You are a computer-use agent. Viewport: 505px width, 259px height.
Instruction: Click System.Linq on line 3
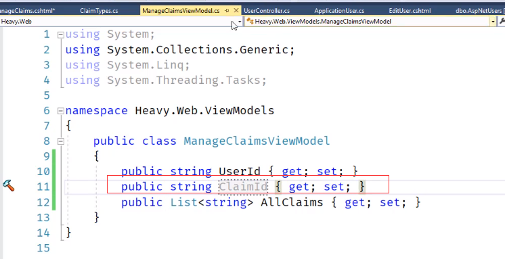146,65
